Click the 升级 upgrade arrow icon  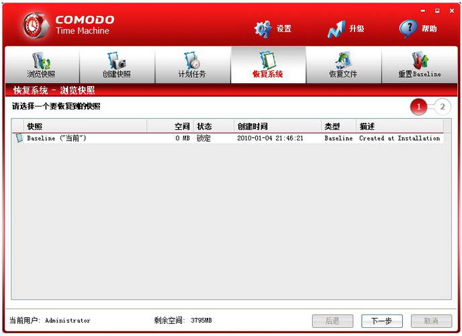point(336,29)
